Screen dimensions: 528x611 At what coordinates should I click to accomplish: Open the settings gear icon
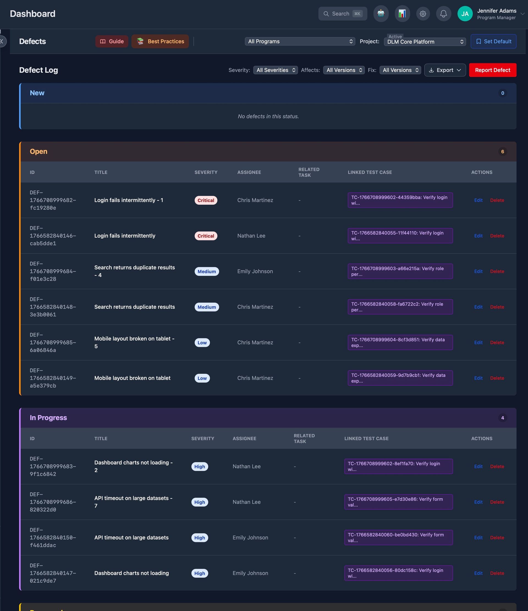click(423, 13)
